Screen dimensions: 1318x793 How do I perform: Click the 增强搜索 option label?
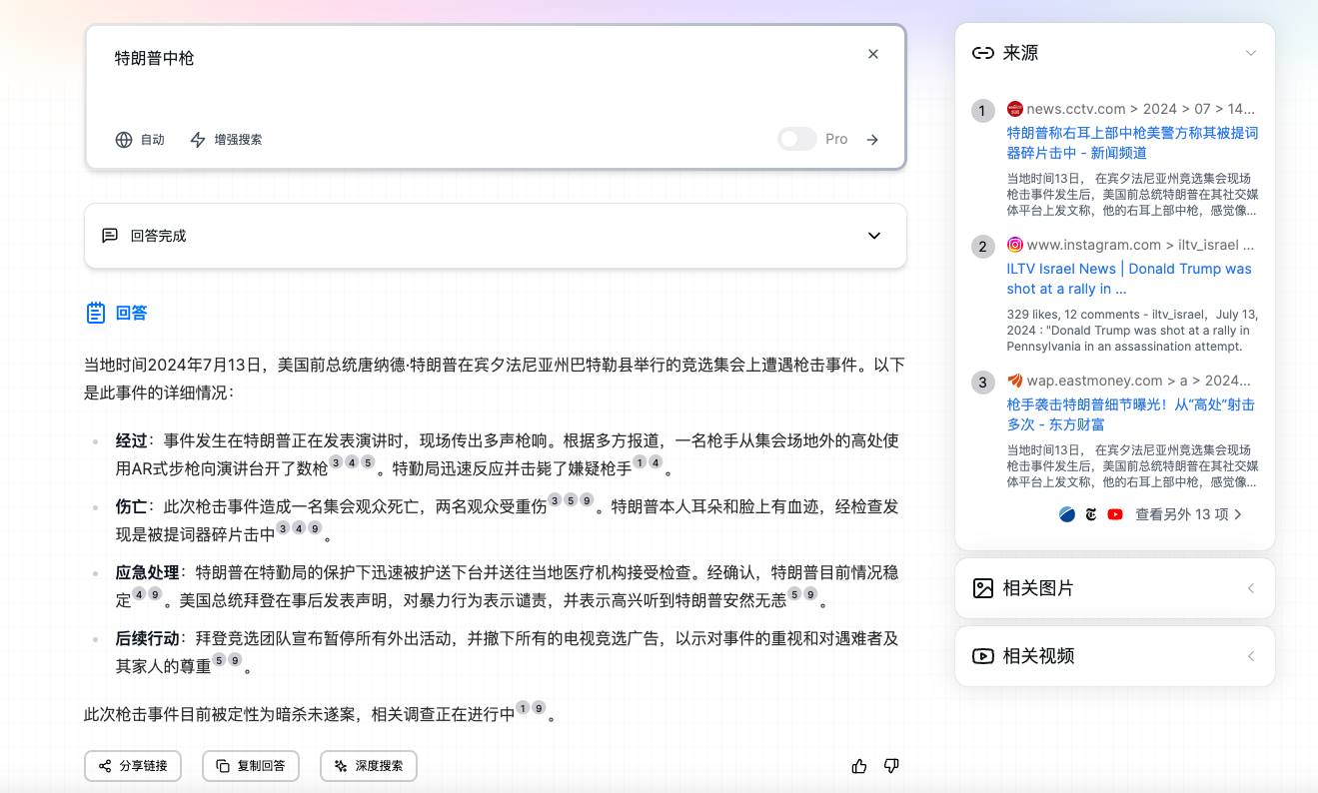[238, 140]
